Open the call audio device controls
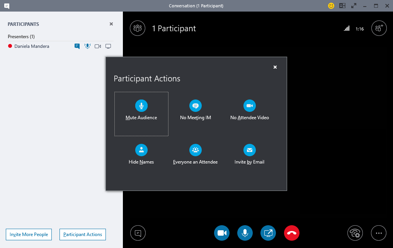Viewport: 393px width, 248px height. point(355,233)
